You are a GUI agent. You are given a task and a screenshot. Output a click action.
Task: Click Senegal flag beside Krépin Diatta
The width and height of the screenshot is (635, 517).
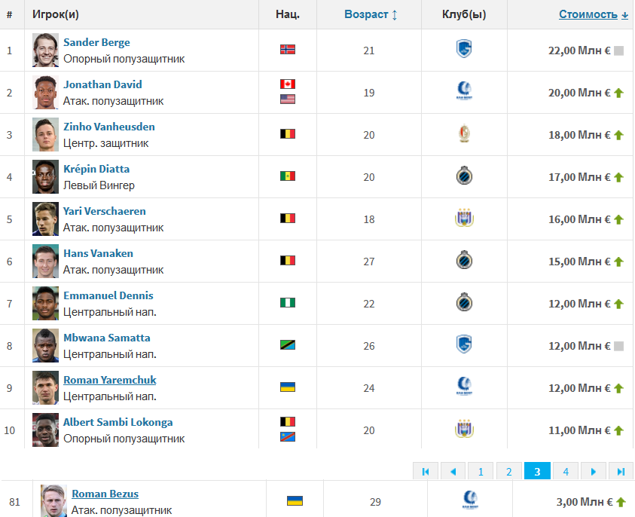tap(287, 176)
